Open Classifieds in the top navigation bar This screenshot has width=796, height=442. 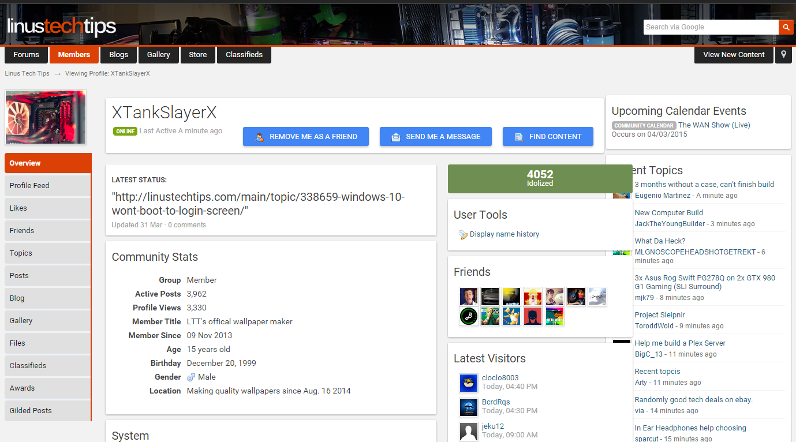tap(244, 55)
